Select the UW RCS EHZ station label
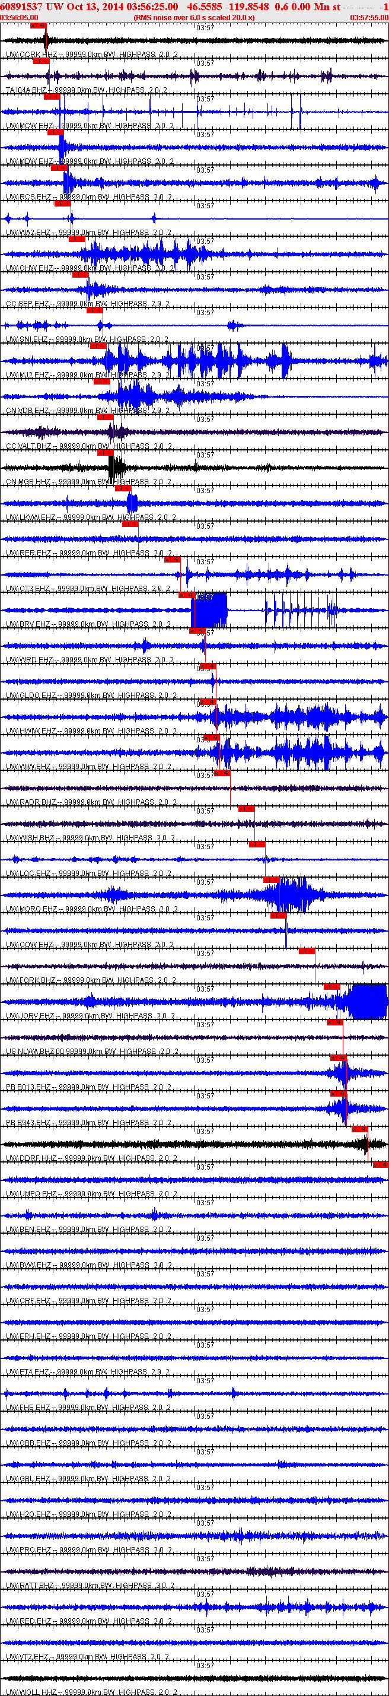This screenshot has width=389, height=1696. pyautogui.click(x=89, y=197)
